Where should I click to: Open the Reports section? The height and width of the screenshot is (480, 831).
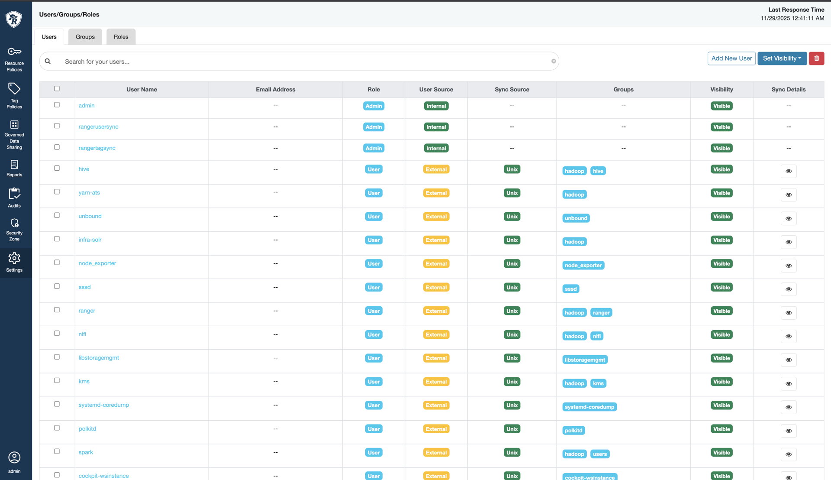pos(14,168)
